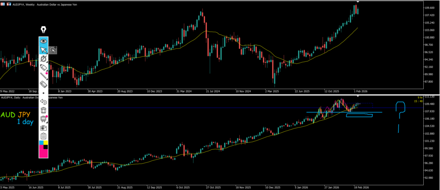
Task: Click the orange 'JPY' text label
Action: [x=24, y=115]
